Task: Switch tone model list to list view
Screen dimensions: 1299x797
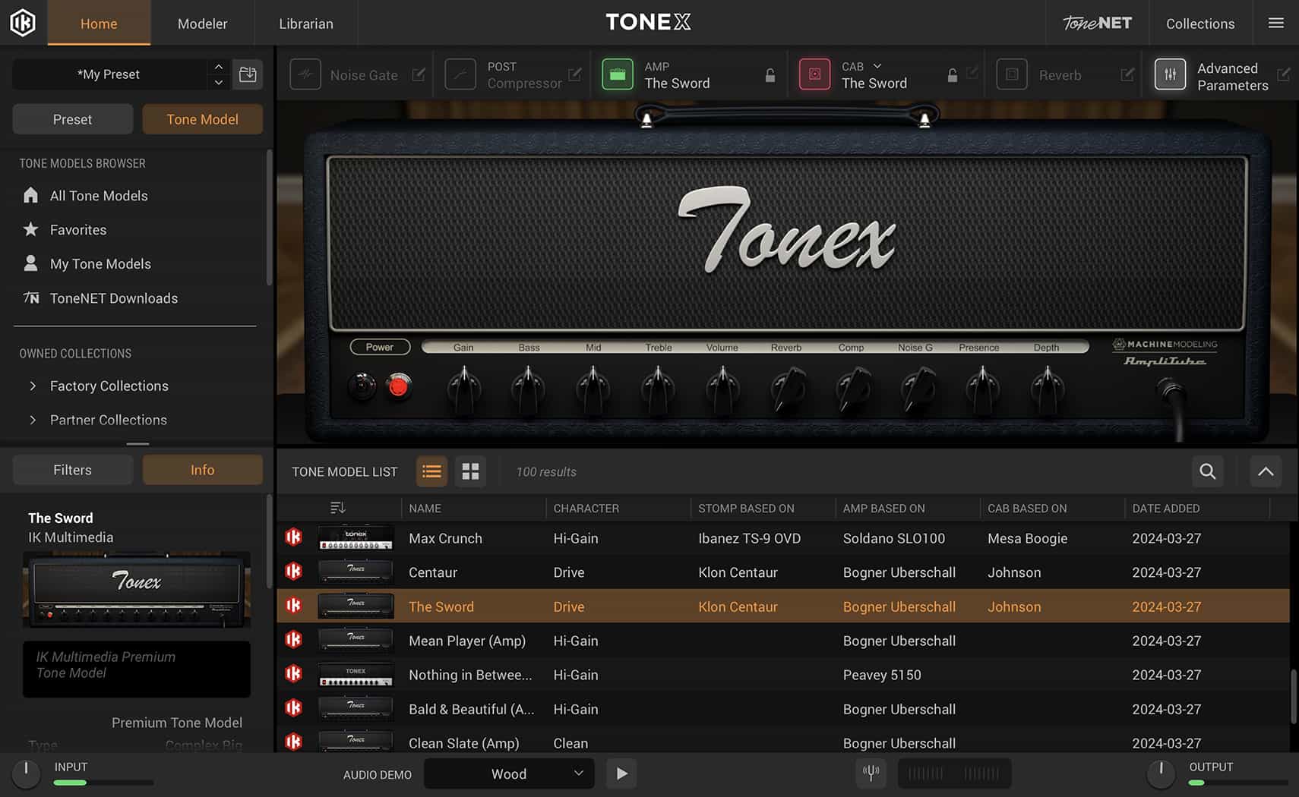Action: (x=431, y=471)
